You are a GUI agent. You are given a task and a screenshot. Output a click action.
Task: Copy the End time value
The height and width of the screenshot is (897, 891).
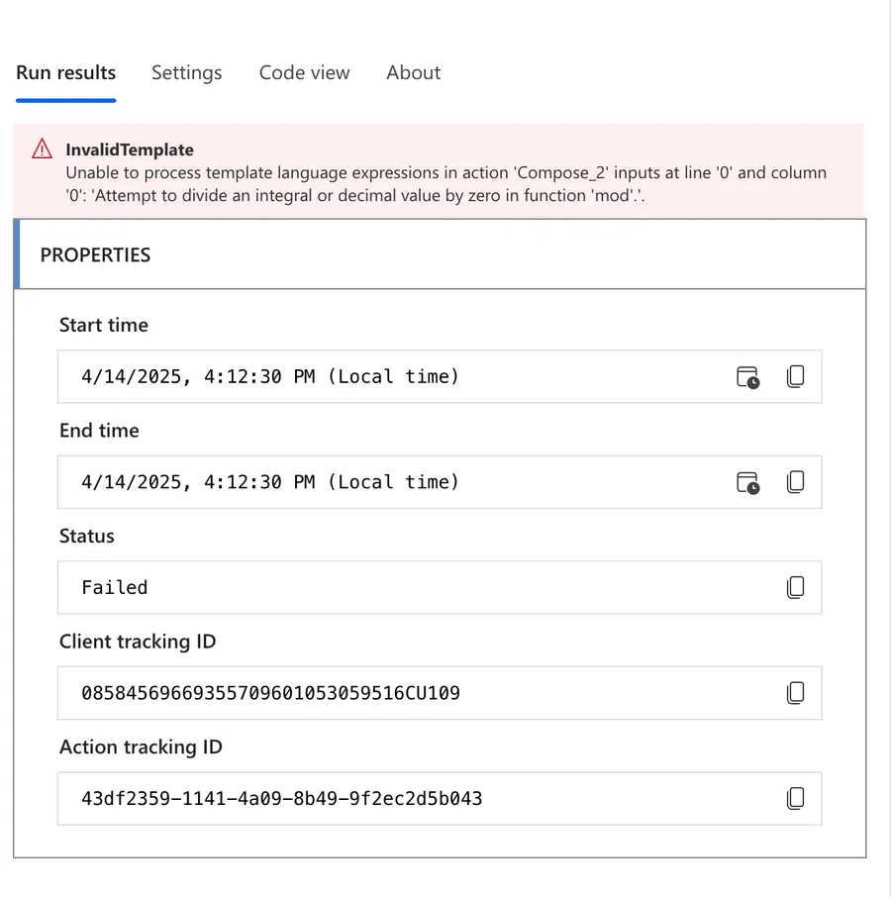tap(795, 482)
